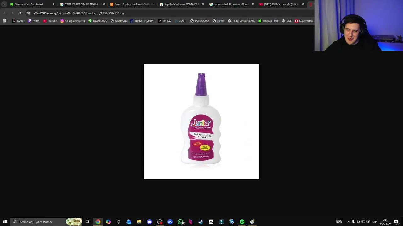Image resolution: width=403 pixels, height=226 pixels.
Task: Open the STAR + bookmark
Action: coord(180,21)
